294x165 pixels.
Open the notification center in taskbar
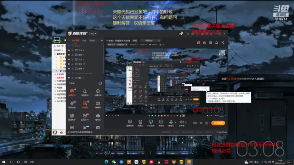pos(289,162)
